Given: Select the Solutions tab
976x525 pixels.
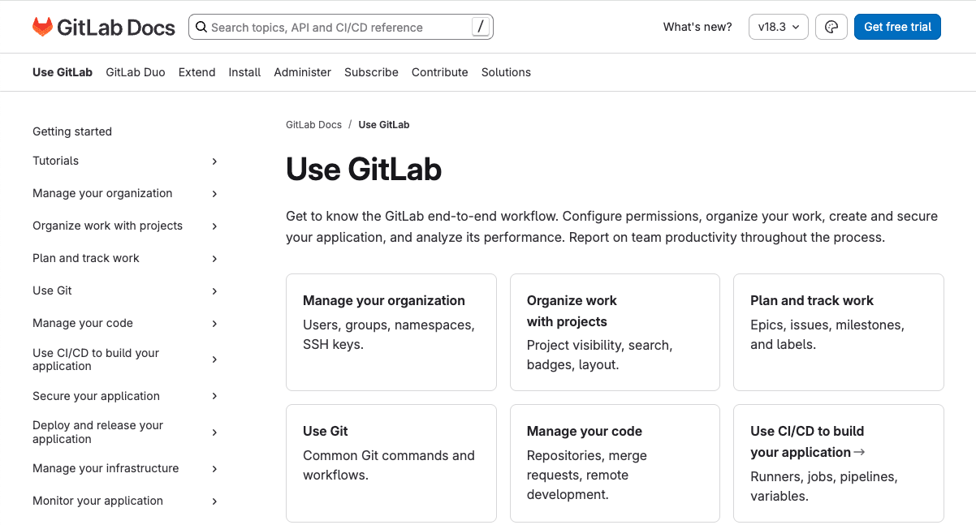Looking at the screenshot, I should [x=506, y=72].
